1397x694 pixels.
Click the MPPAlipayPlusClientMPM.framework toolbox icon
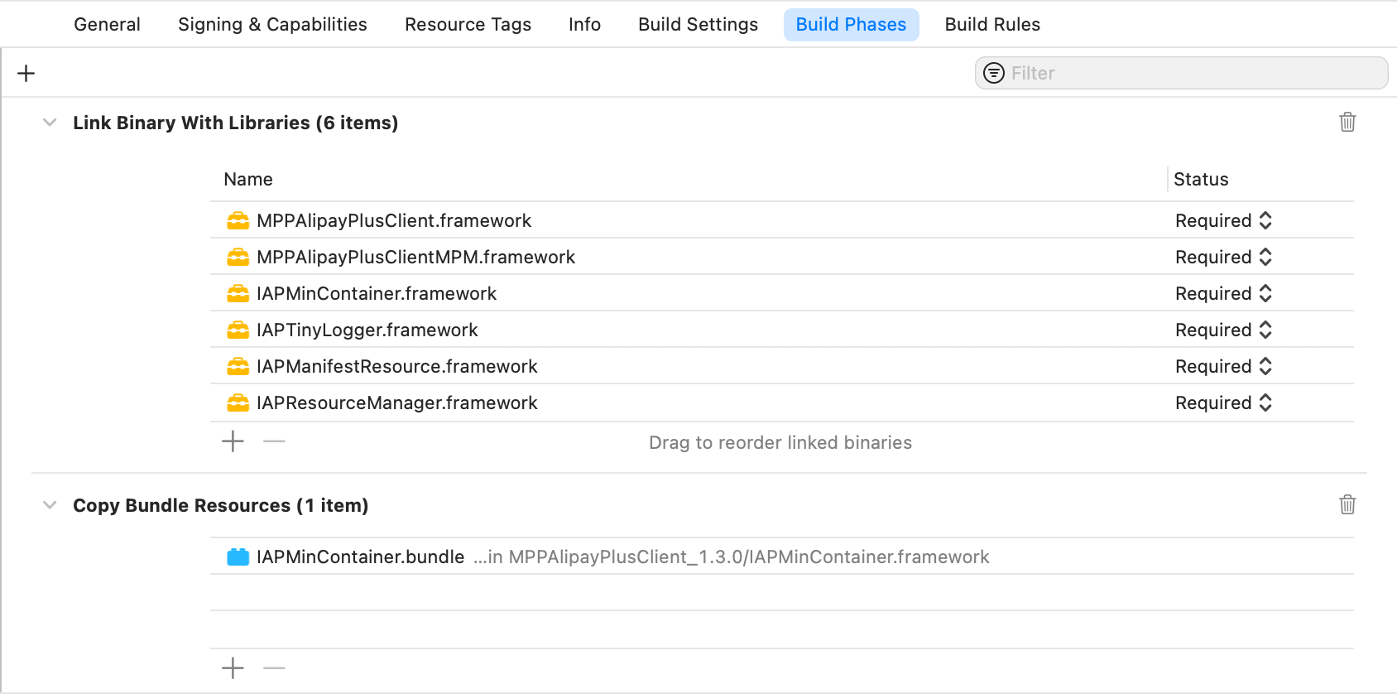click(x=238, y=257)
